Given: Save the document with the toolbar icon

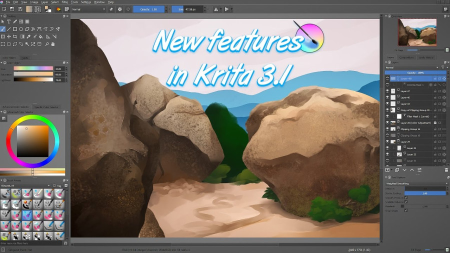Looking at the screenshot, I should [20, 9].
